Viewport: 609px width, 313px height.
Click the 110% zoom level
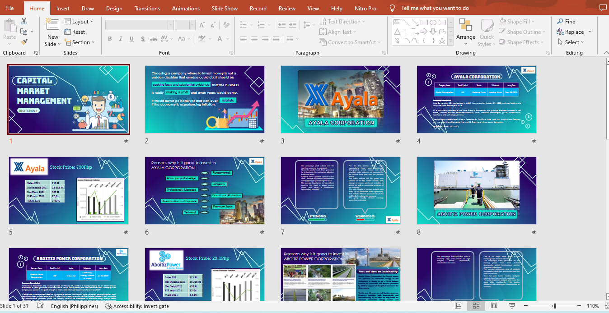pos(593,306)
